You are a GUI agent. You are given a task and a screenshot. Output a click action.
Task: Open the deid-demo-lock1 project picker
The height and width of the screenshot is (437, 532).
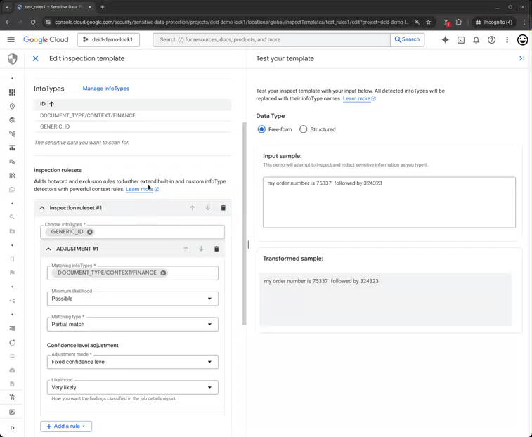pos(108,40)
